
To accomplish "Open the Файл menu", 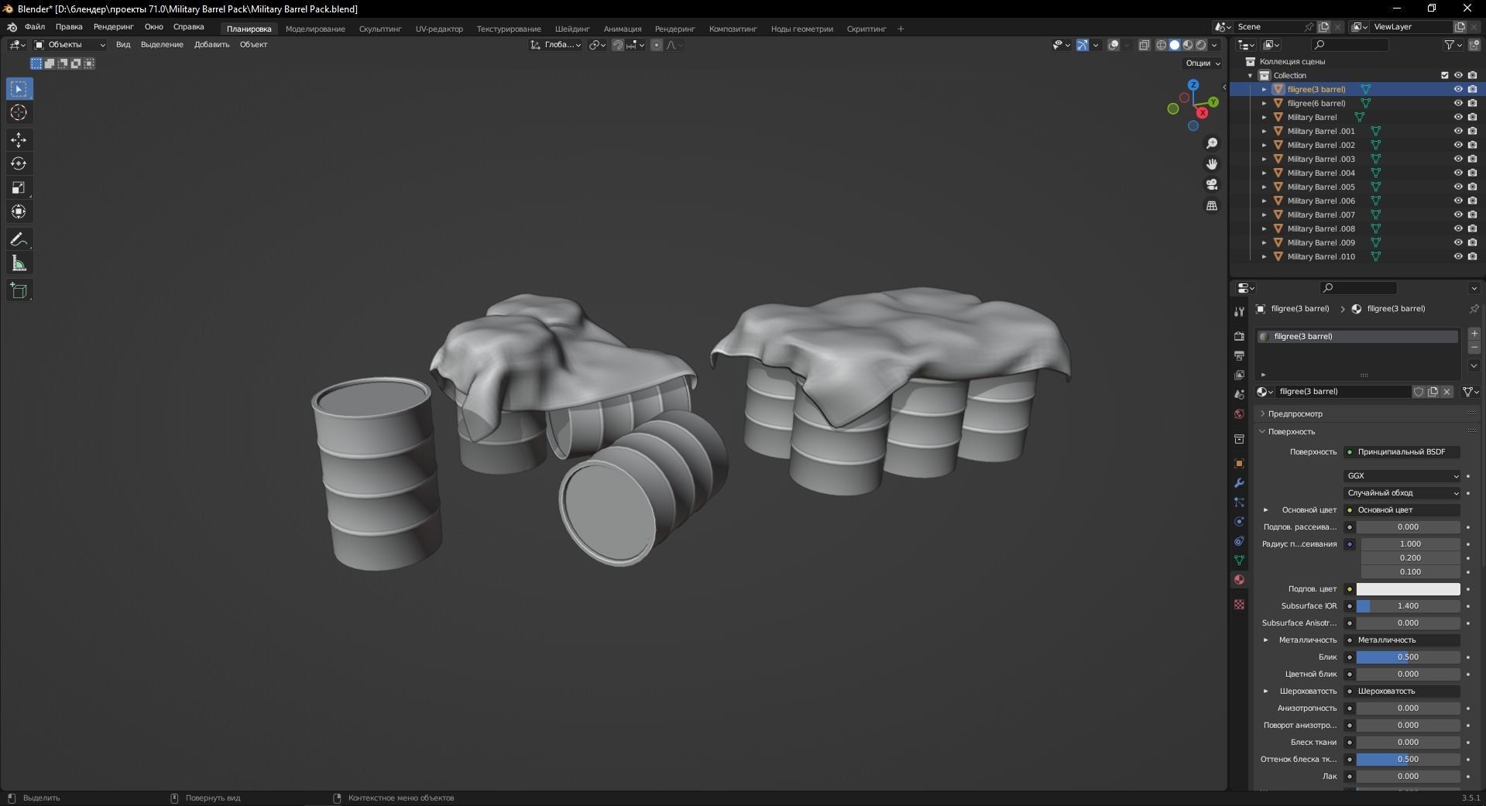I will point(35,27).
